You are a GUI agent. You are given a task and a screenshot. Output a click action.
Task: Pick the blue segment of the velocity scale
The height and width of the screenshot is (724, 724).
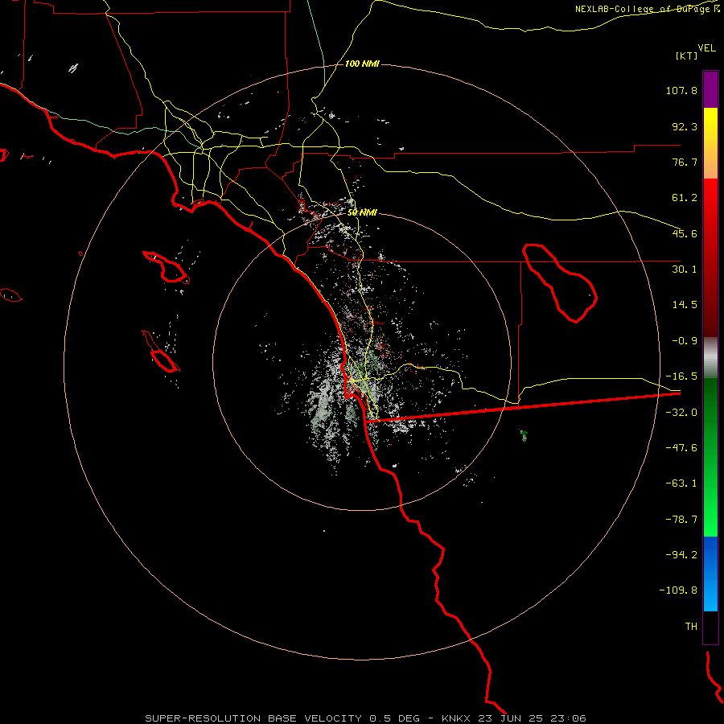coord(710,574)
